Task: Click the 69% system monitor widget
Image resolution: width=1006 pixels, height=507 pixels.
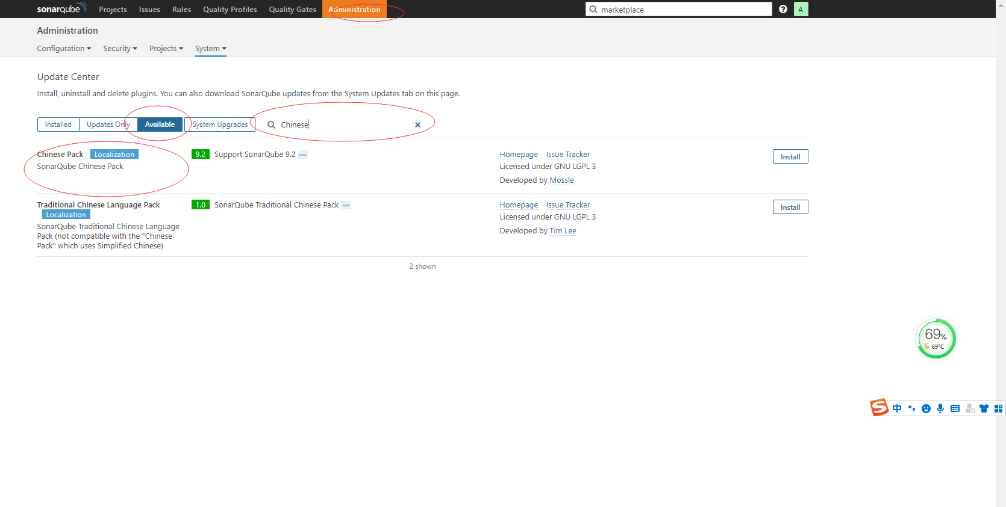Action: [x=936, y=339]
